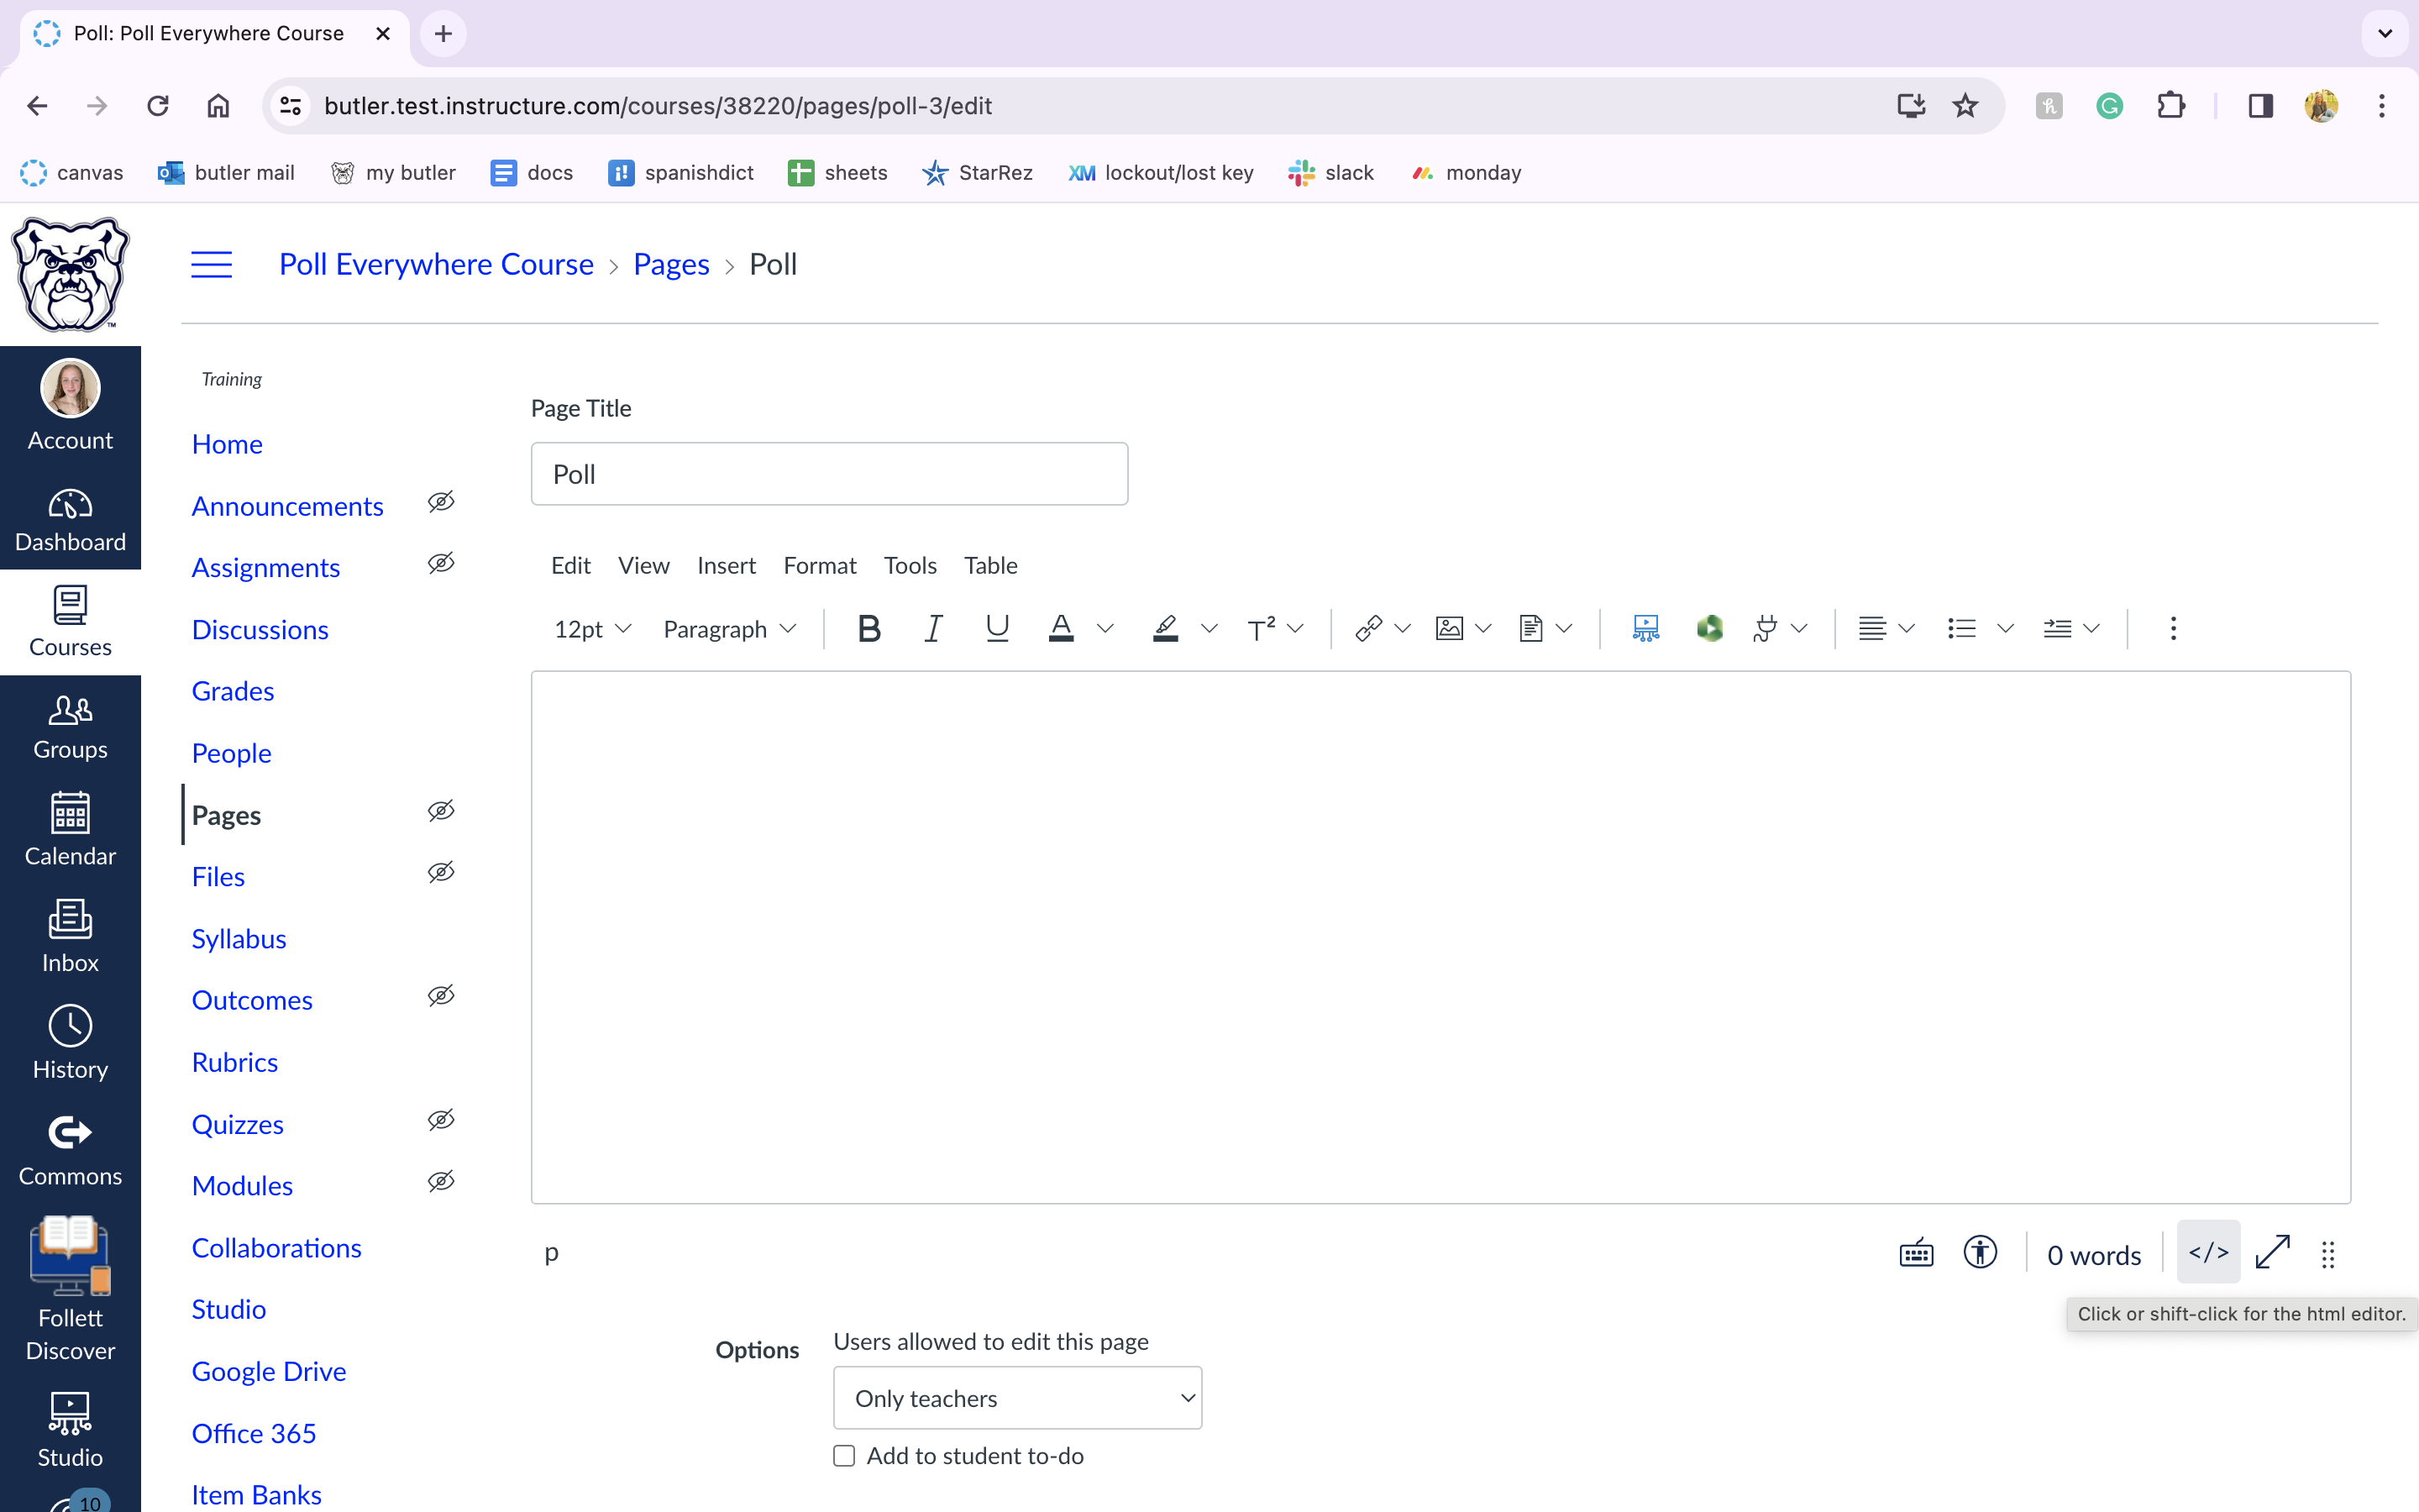
Task: Open the Inbox in global navigation
Action: 70,936
